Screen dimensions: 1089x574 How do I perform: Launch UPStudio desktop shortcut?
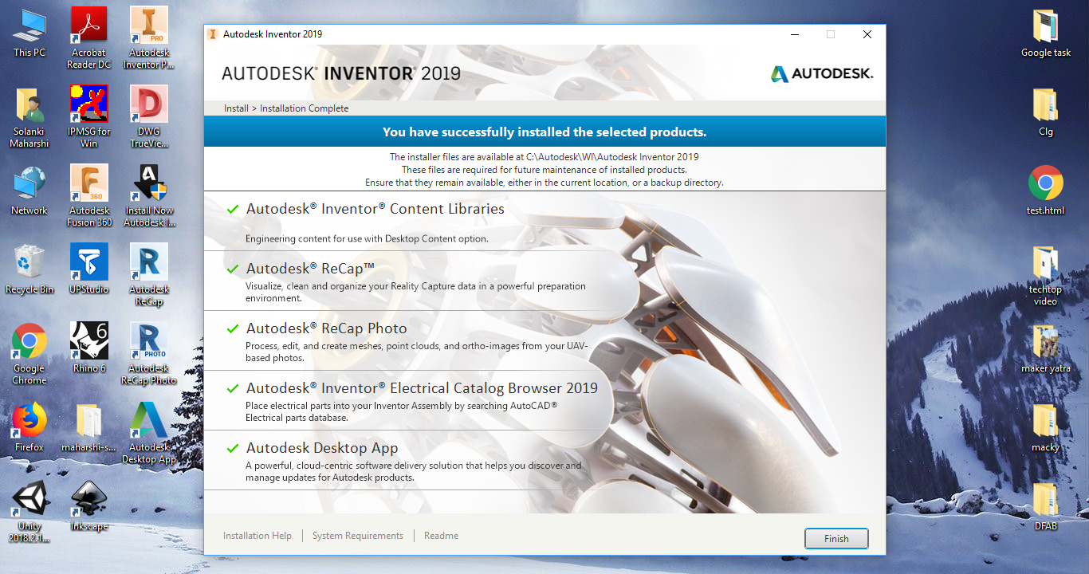[x=89, y=269]
